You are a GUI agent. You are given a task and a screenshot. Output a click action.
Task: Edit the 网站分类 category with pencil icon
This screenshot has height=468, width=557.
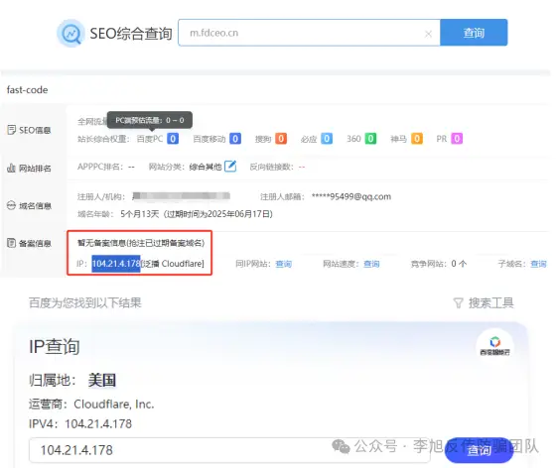coord(230,166)
